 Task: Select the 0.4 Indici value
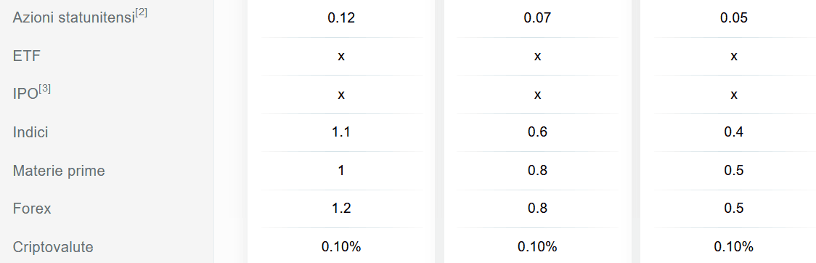734,132
